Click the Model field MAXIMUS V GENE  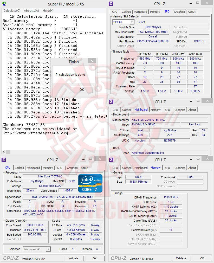155,124
